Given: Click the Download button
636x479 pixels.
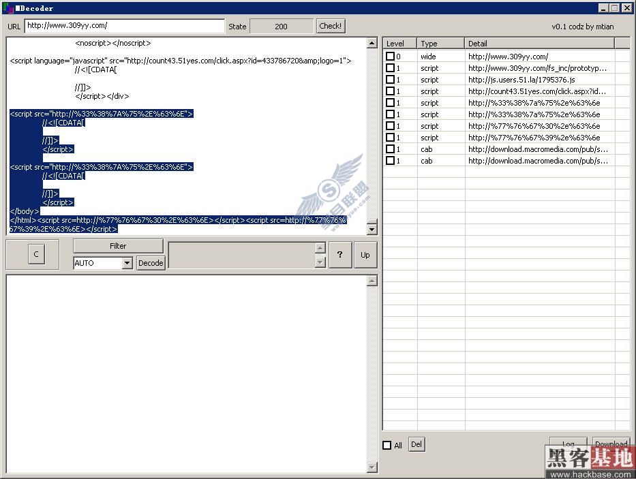Looking at the screenshot, I should (611, 444).
